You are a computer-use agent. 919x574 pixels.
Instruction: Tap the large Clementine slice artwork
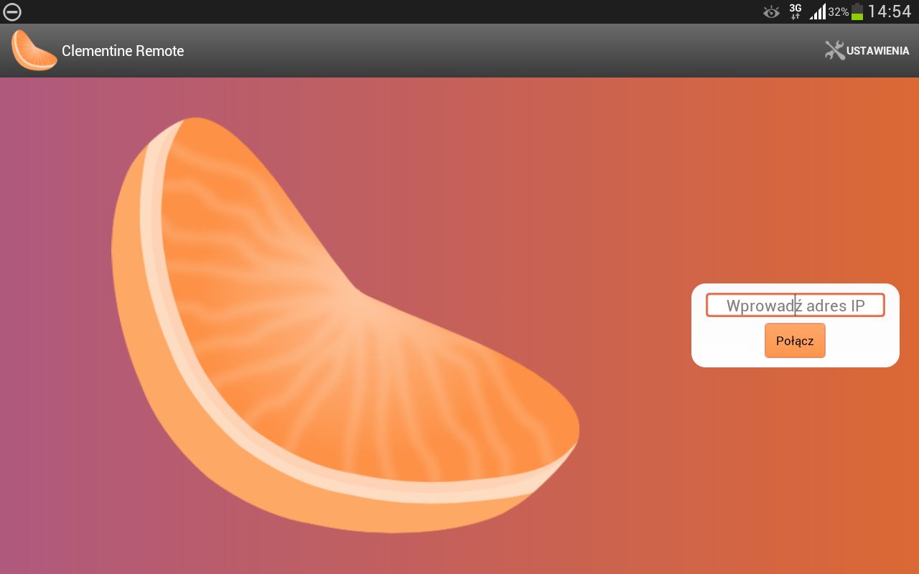click(345, 325)
